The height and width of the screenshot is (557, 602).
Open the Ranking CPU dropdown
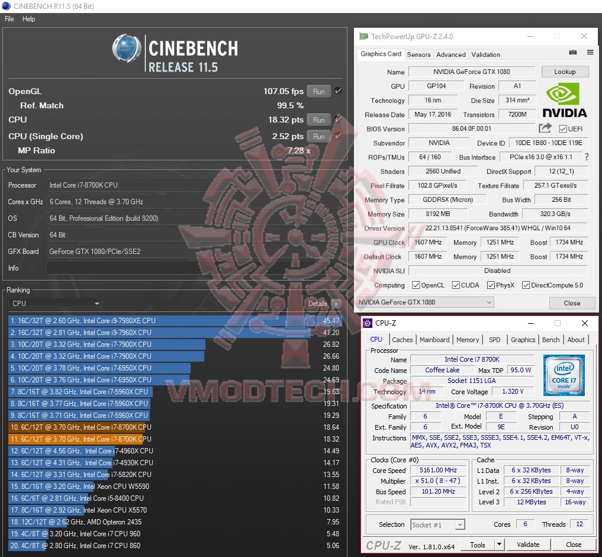[x=54, y=304]
